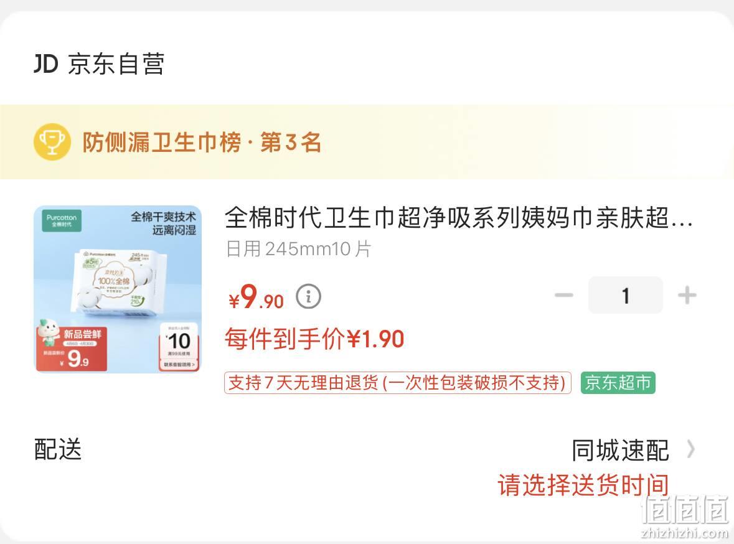This screenshot has width=734, height=544.
Task: Open the product thumbnail image
Action: pyautogui.click(x=118, y=289)
